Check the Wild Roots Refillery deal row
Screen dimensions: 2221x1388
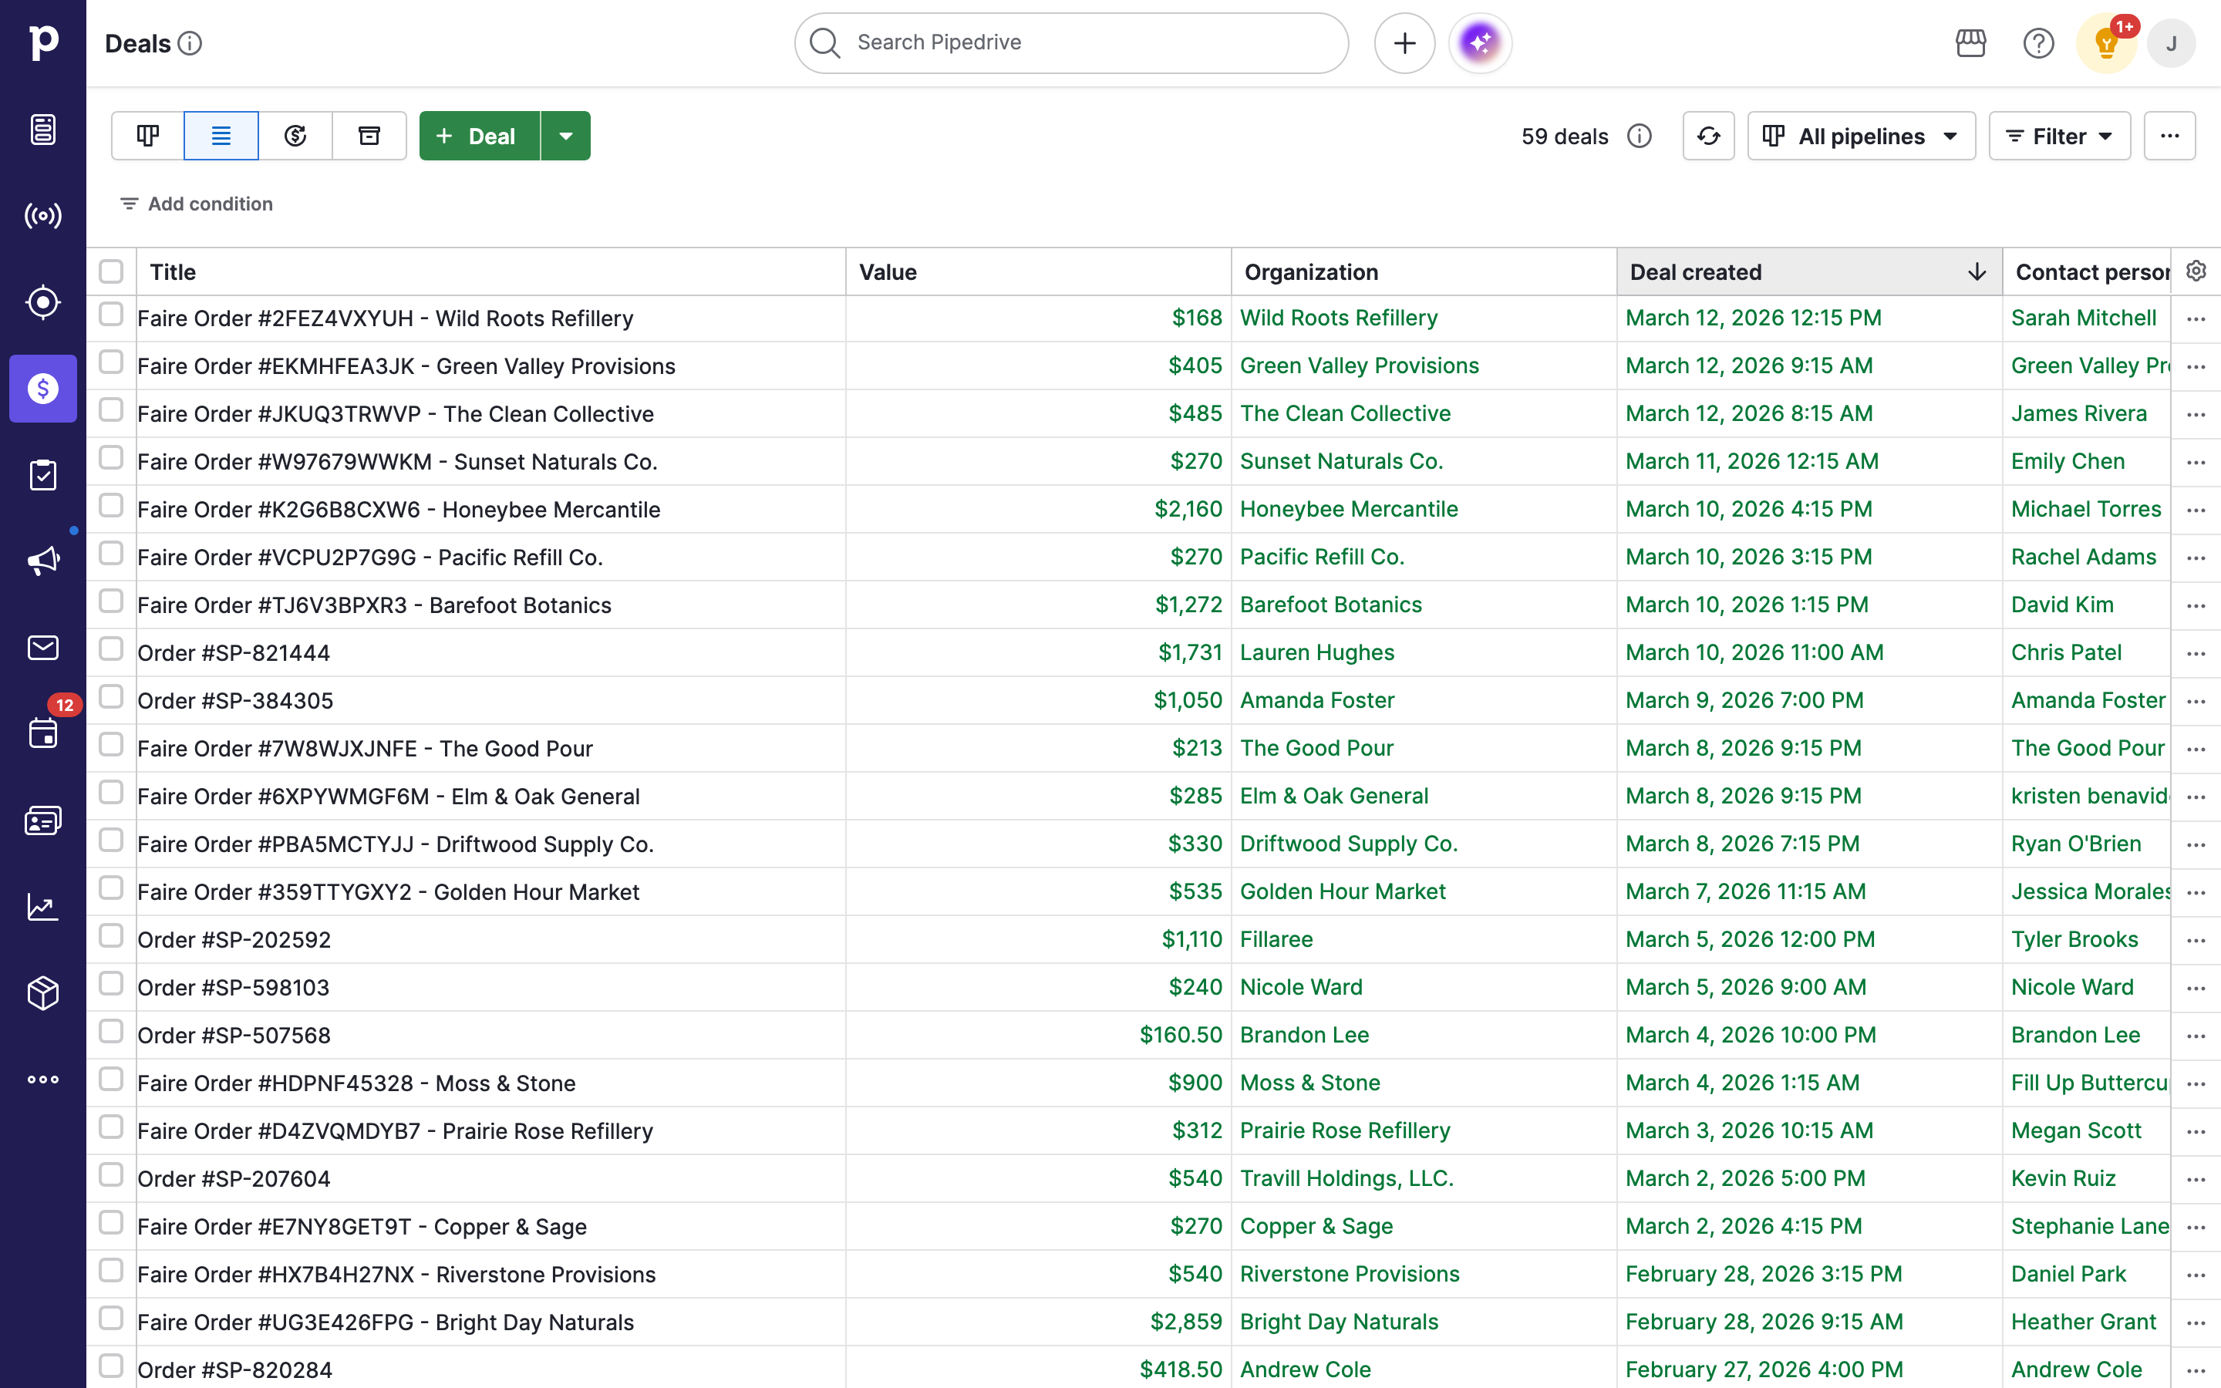[x=111, y=314]
